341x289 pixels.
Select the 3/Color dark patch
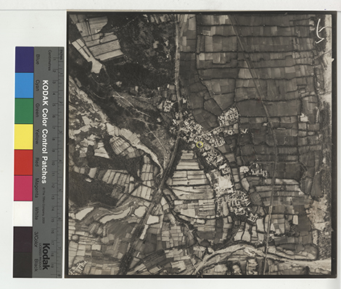pos(22,239)
